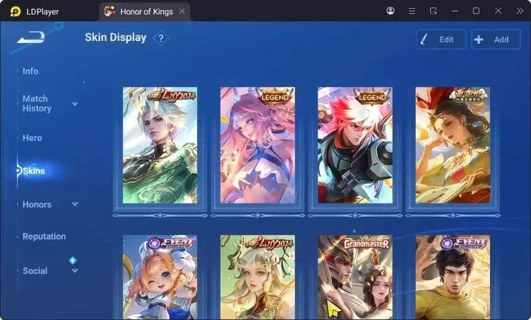Select the Grandmaster skin card

tap(355, 277)
